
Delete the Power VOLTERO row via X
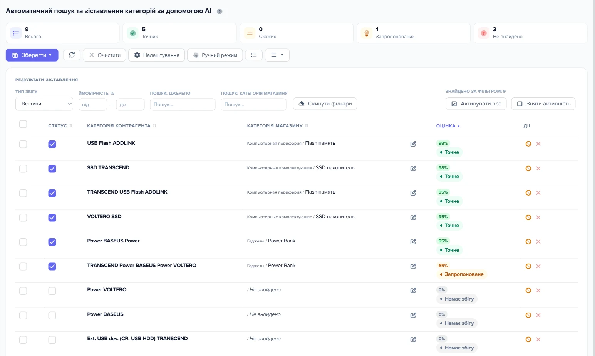click(538, 291)
